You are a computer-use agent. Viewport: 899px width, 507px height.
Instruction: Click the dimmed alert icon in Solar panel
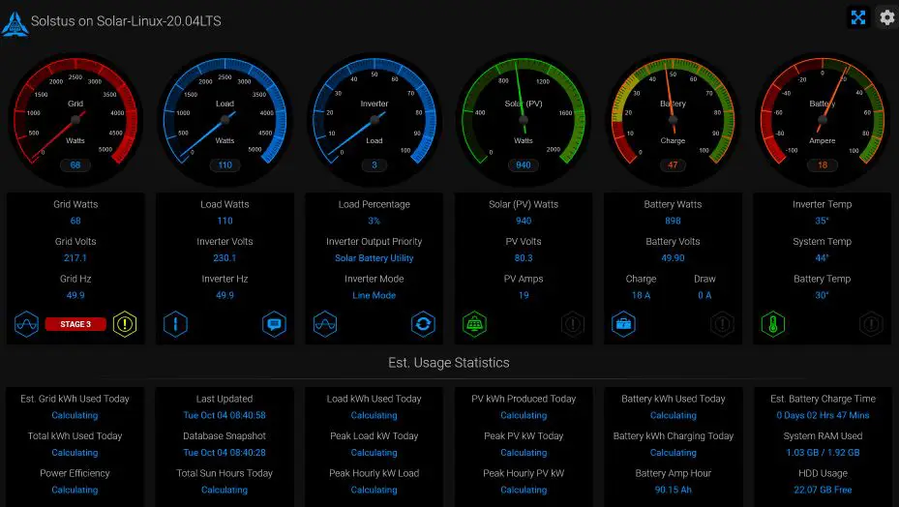(573, 324)
